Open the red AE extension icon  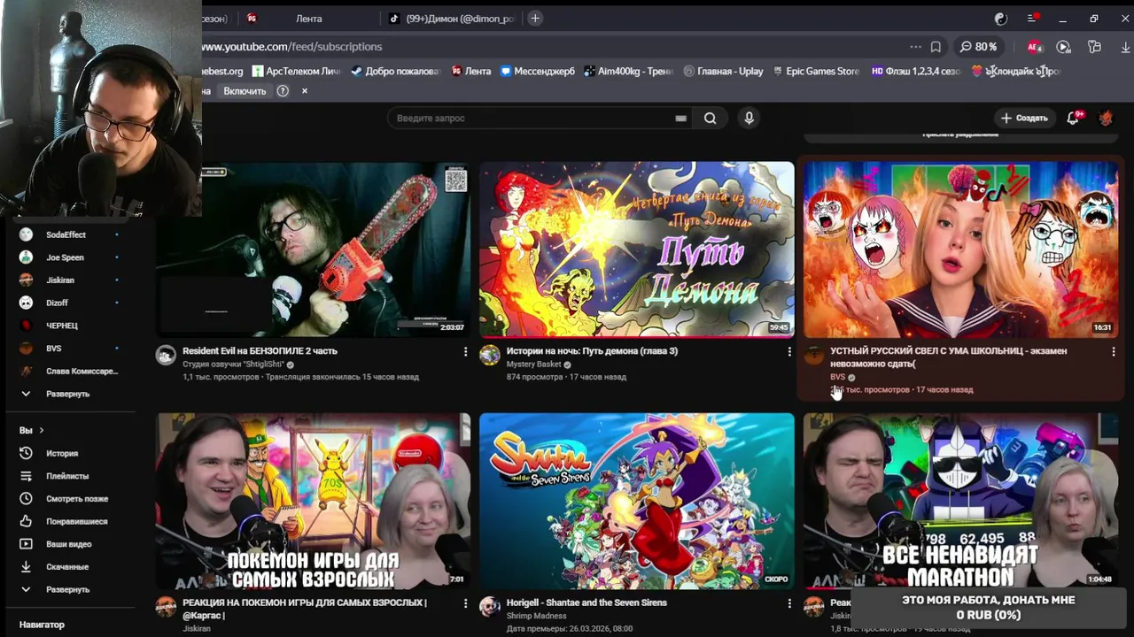pos(1034,47)
